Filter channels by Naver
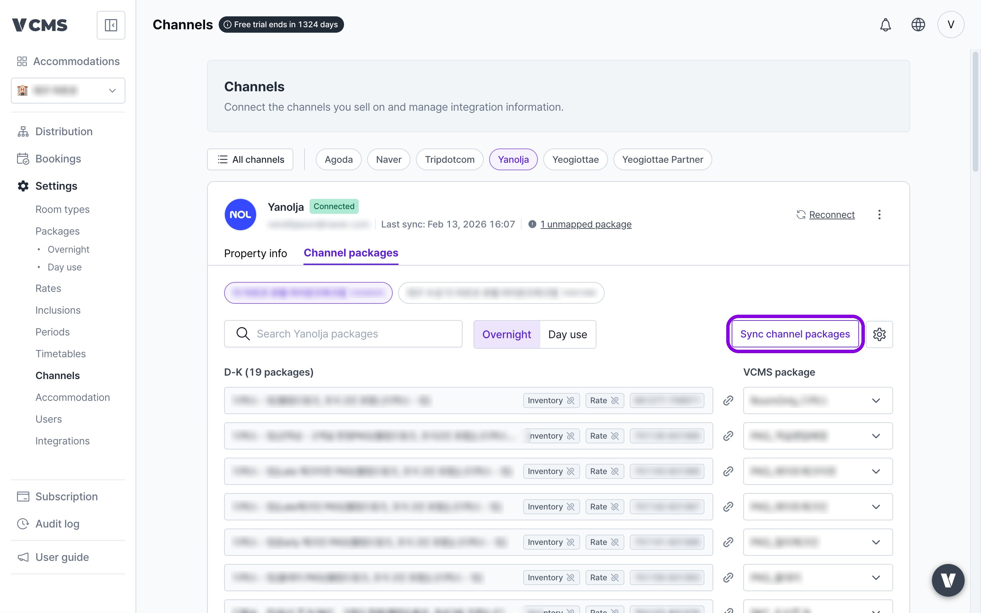This screenshot has height=613, width=981. 388,159
